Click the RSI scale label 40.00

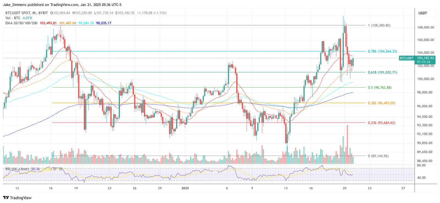(x=421, y=178)
